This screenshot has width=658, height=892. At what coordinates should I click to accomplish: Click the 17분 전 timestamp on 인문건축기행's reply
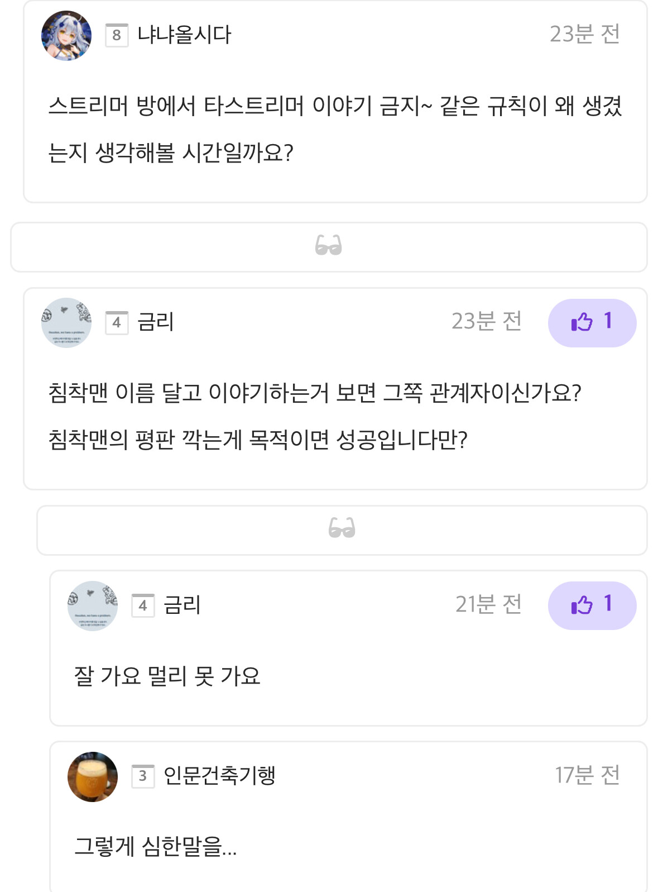(587, 775)
